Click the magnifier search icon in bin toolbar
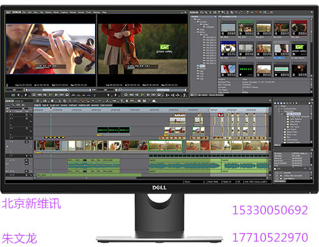319x247 pixels. [206, 13]
